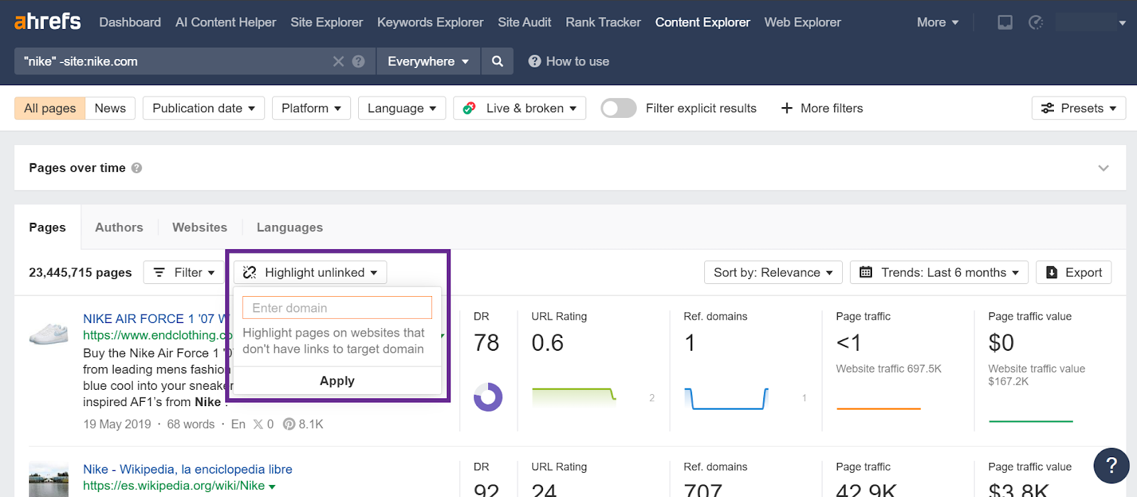Open the Presets dropdown
Screen dimensions: 1137x497
(x=1079, y=108)
